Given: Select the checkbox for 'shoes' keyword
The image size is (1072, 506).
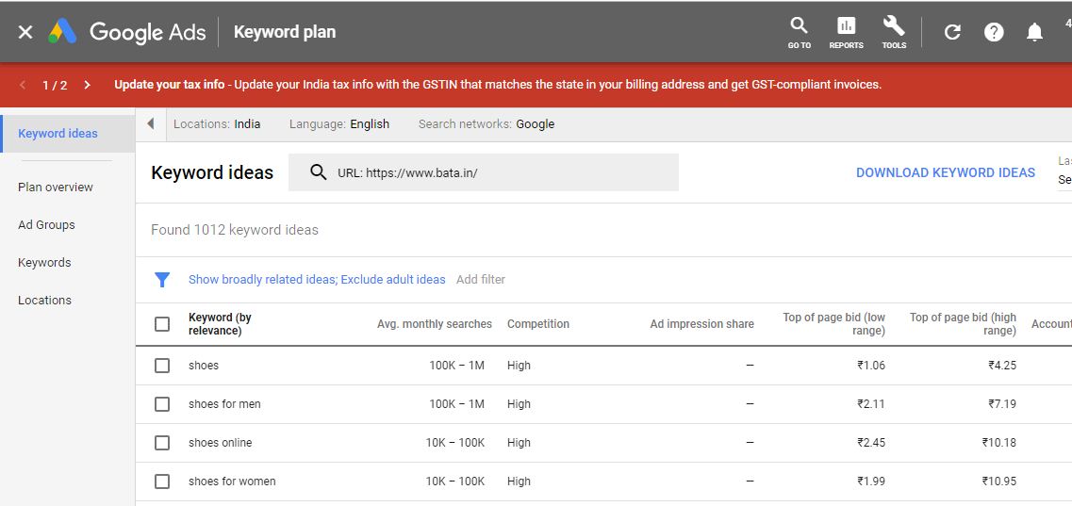Looking at the screenshot, I should coord(162,366).
